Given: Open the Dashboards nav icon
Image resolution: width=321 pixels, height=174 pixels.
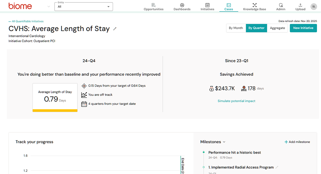Looking at the screenshot, I should pos(182,5).
